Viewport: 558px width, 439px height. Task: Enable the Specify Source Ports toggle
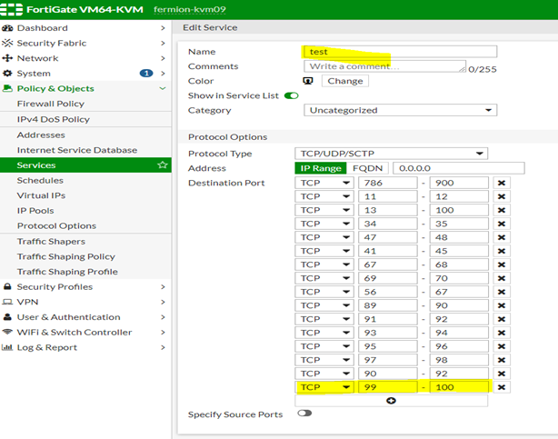(304, 414)
